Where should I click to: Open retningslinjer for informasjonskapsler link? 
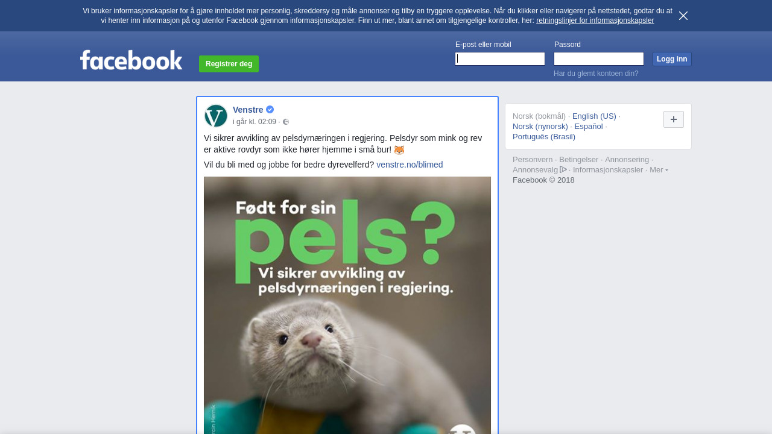[x=595, y=20]
